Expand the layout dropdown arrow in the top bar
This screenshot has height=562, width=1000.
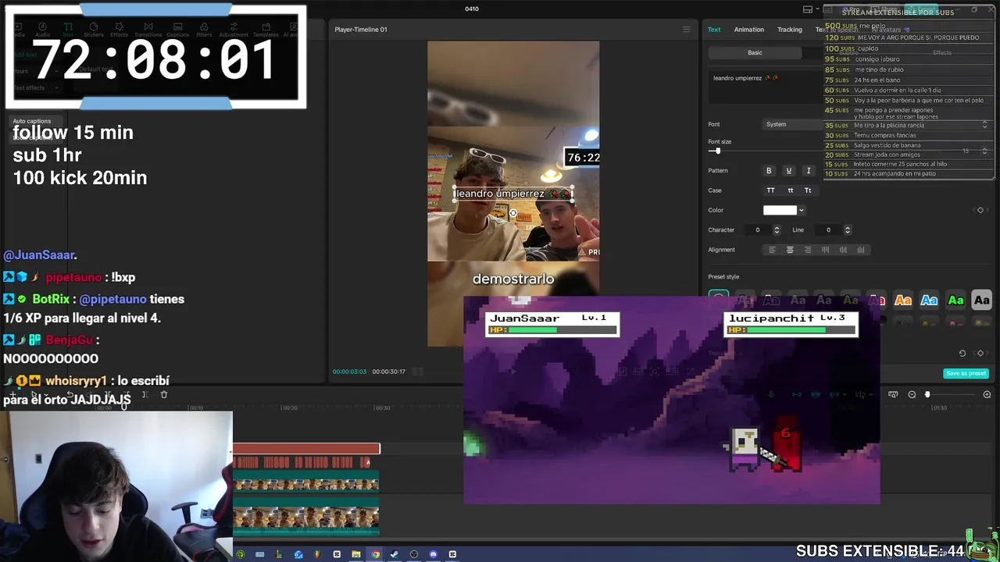[x=817, y=9]
